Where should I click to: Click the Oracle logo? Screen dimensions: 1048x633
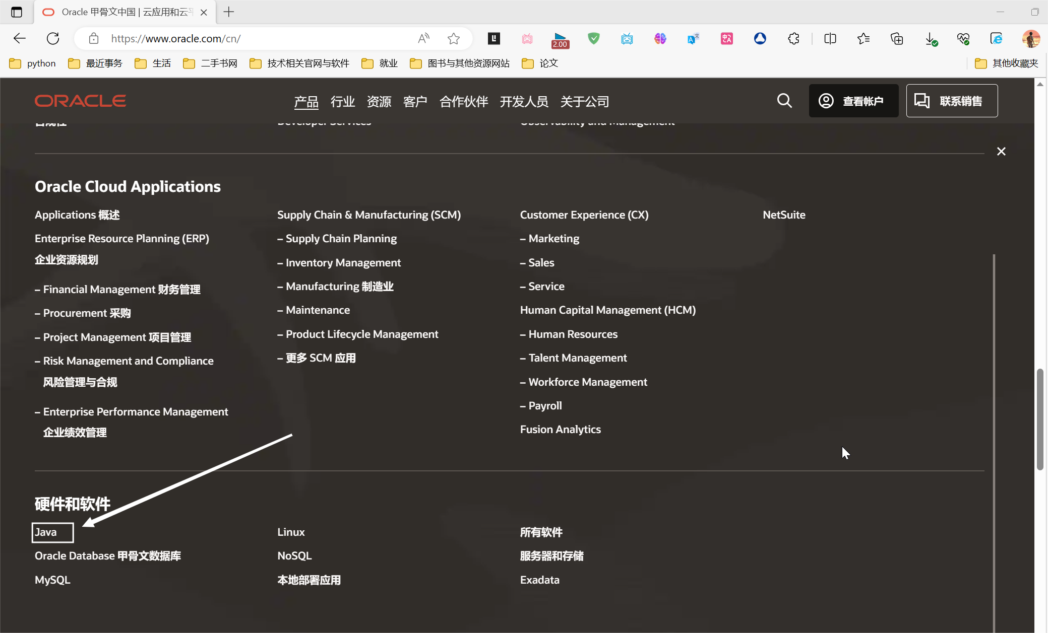80,101
